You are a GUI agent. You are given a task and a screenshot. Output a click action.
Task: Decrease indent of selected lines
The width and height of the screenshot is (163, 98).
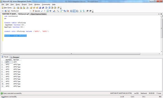pyautogui.click(x=88, y=11)
